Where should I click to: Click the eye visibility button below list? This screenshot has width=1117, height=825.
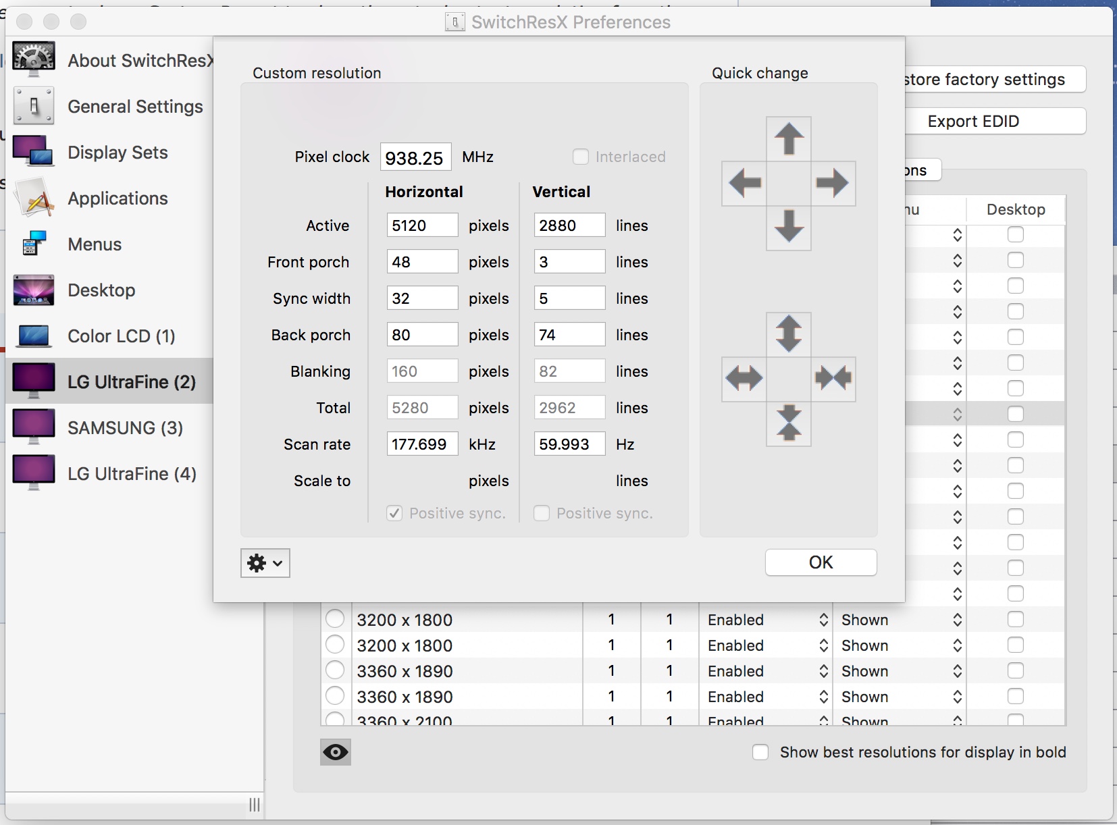pyautogui.click(x=336, y=752)
